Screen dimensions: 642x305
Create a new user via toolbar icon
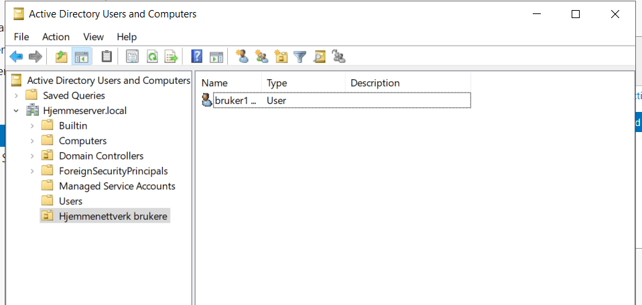(243, 57)
